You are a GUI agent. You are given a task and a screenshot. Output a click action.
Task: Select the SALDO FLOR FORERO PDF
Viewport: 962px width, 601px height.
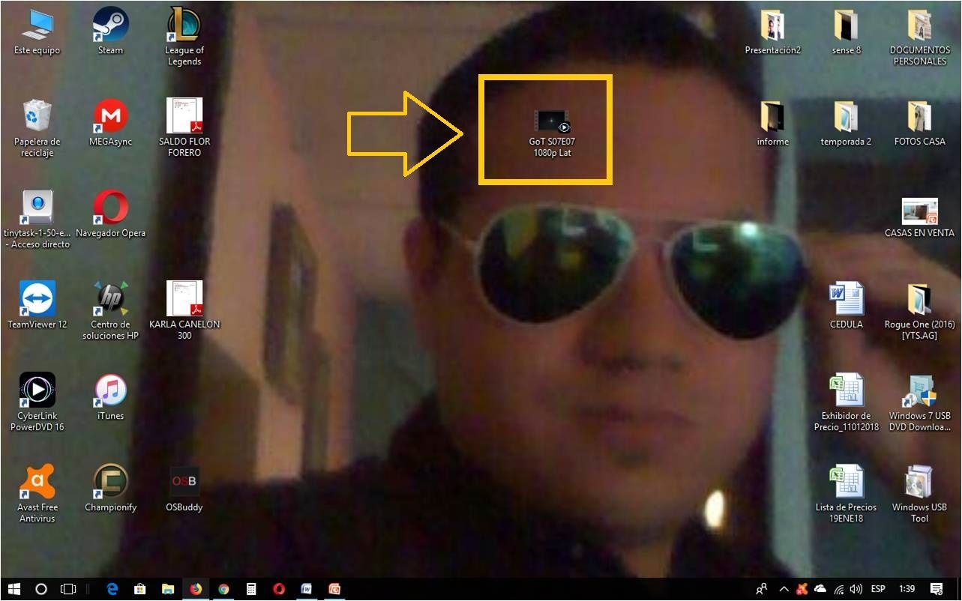(184, 128)
